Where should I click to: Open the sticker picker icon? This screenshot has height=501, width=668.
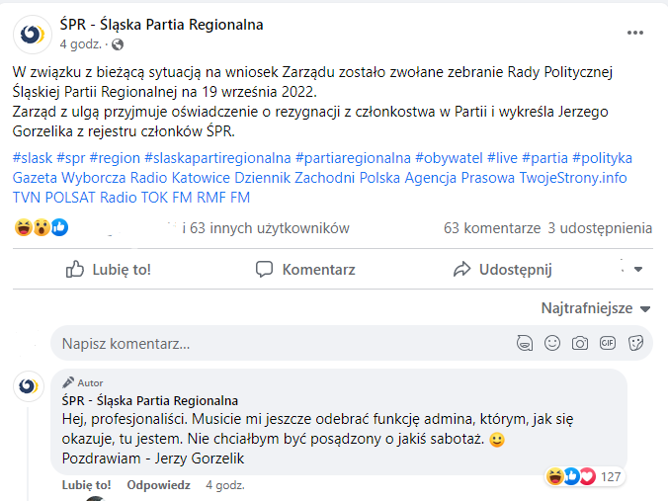tap(635, 344)
